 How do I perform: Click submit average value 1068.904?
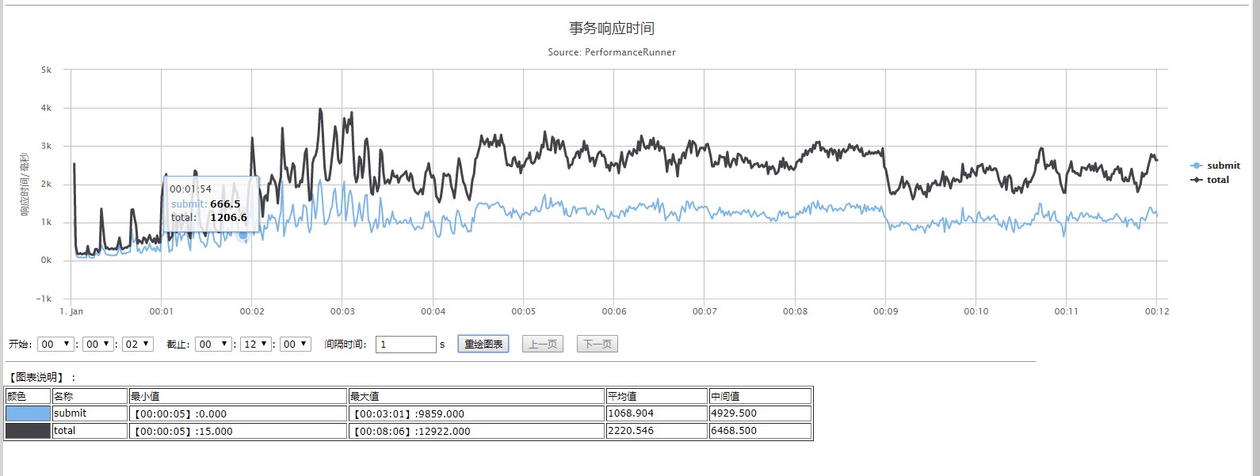click(657, 413)
